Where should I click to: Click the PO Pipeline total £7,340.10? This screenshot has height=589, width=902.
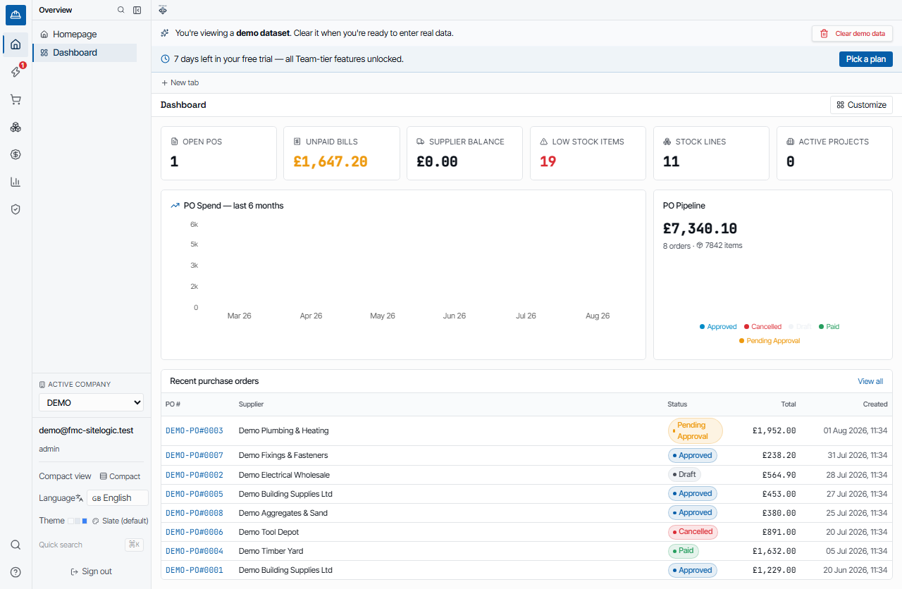pyautogui.click(x=700, y=228)
